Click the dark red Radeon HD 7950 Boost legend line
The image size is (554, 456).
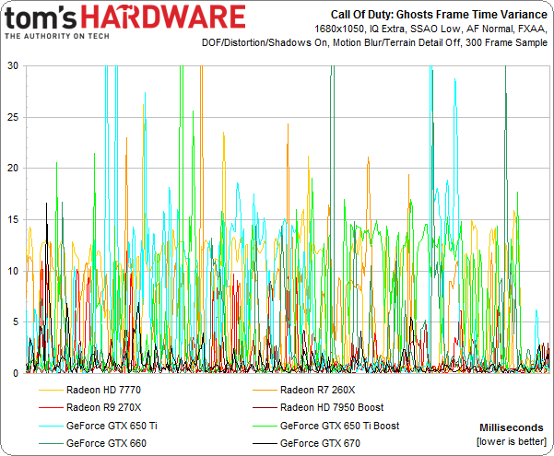point(265,407)
